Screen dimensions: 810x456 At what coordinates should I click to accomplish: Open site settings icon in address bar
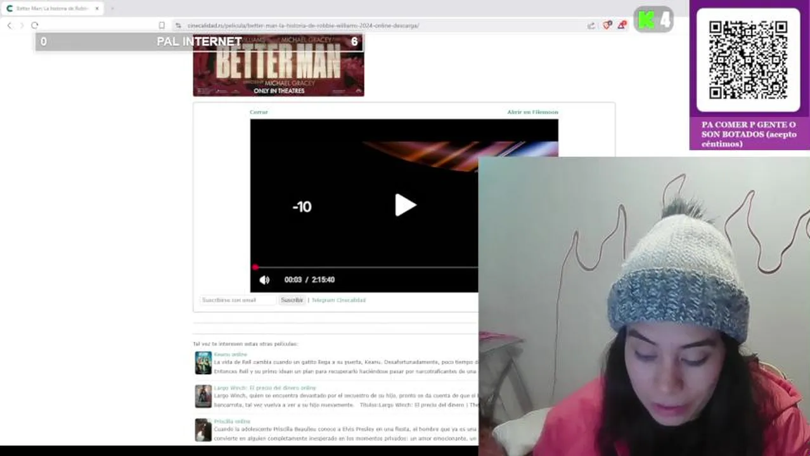(x=179, y=25)
